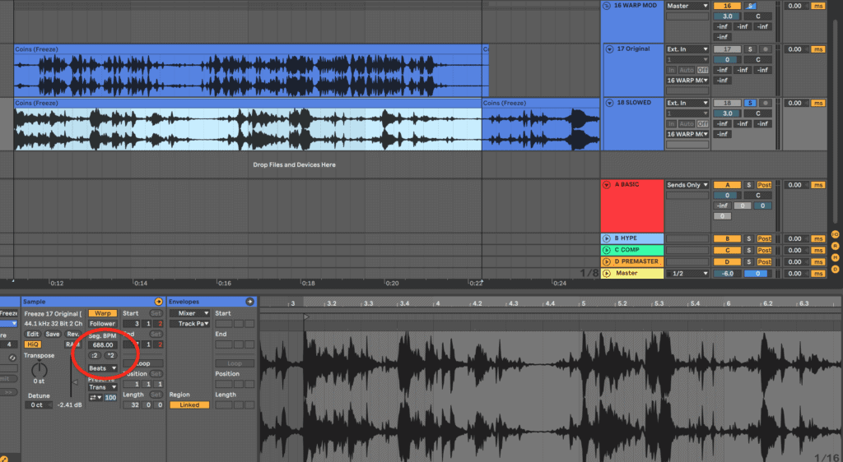Select the highlighted Coins (Freeze) clip on 18 SLOWED
843x462 pixels.
248,124
